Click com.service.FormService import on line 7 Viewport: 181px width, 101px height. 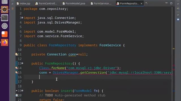pos(60,36)
